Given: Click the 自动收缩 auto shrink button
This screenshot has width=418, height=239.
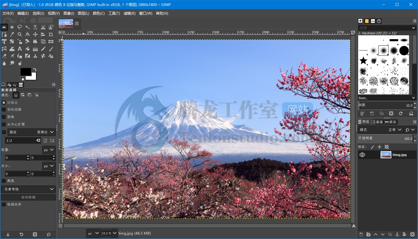Looking at the screenshot, I should [x=28, y=197].
